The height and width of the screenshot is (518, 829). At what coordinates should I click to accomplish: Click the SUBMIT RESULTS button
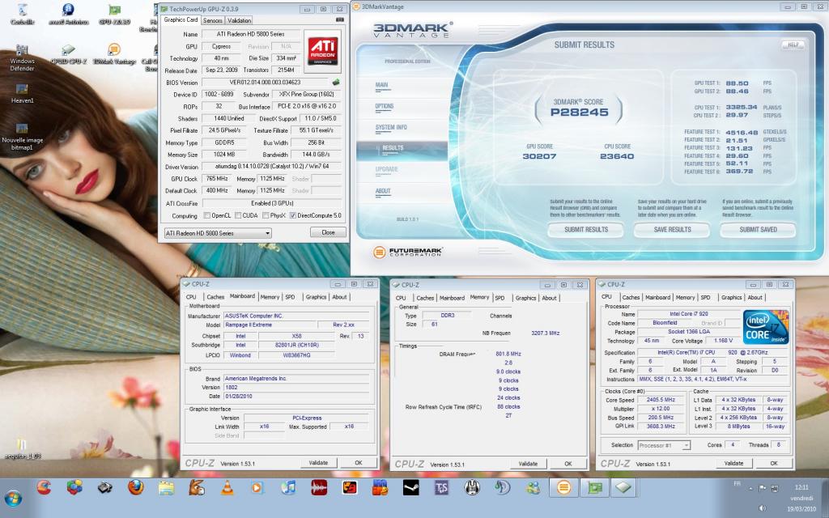[x=586, y=230]
